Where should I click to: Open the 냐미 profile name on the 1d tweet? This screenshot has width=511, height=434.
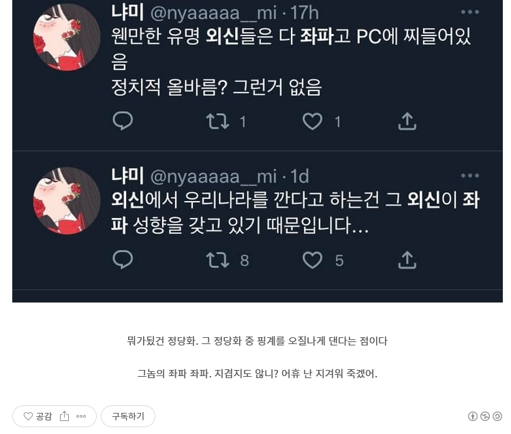127,175
